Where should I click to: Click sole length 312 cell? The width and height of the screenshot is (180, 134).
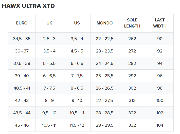click(x=132, y=100)
